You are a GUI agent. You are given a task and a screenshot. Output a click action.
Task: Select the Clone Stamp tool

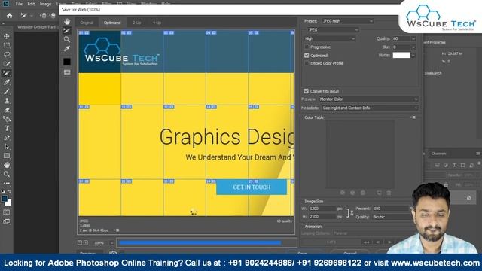tap(7, 101)
